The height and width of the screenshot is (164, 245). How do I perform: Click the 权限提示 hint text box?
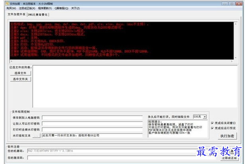(x=178, y=129)
